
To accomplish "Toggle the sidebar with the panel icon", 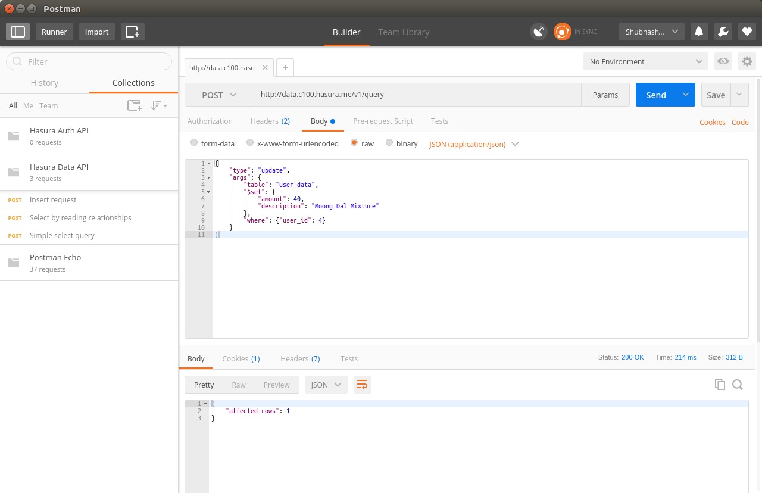I will pyautogui.click(x=18, y=32).
